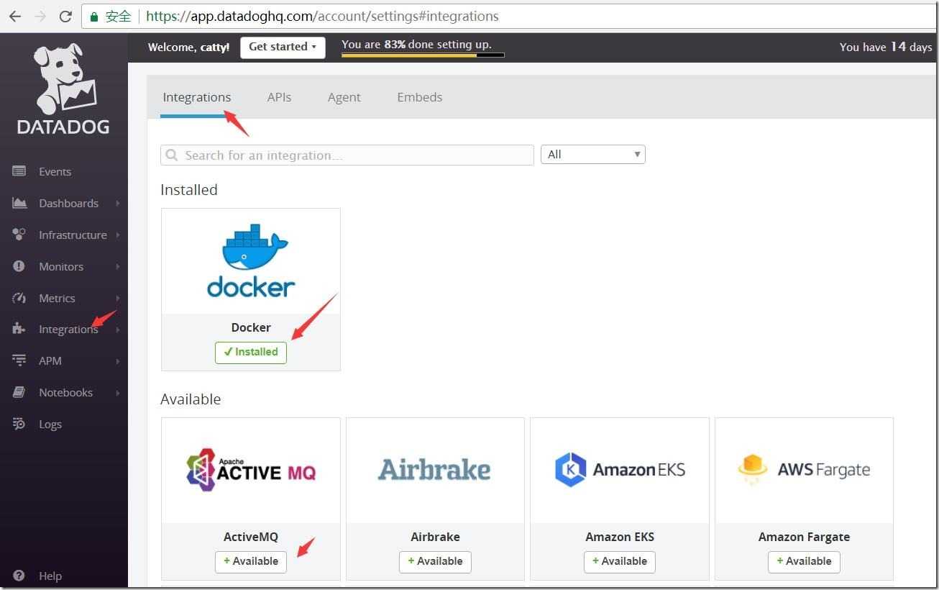
Task: Open the ActiveMQ logo tile
Action: pyautogui.click(x=251, y=471)
